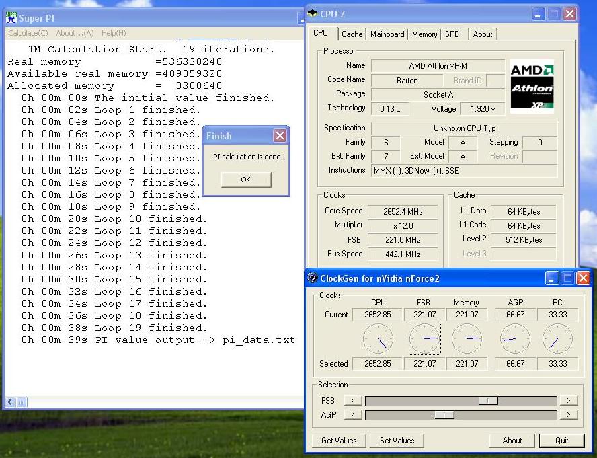Screen dimensions: 597x458
Task: Switch to the Mainboard tab in CPU-Z
Action: [387, 34]
